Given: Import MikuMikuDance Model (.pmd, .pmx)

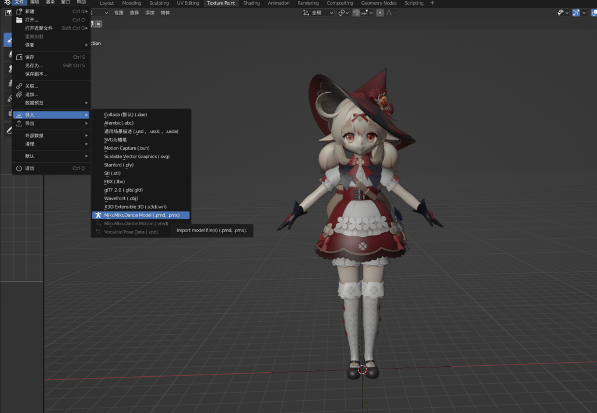Looking at the screenshot, I should pyautogui.click(x=141, y=215).
